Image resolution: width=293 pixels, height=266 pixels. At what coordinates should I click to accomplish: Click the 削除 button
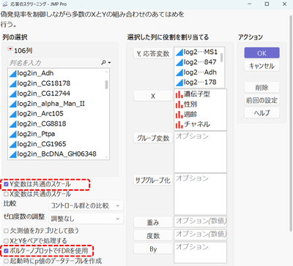262,87
